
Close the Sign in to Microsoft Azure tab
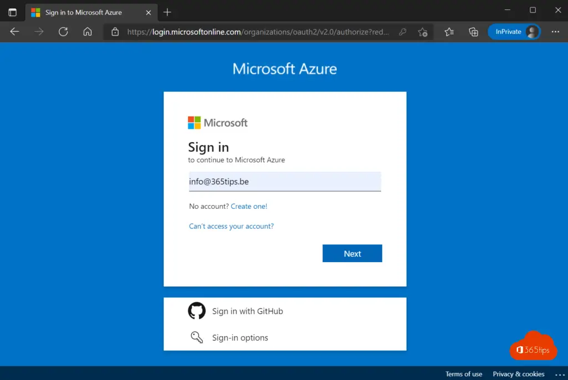148,12
